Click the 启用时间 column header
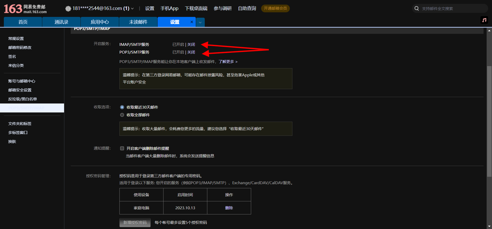Screen dimensions: 492x229 tap(185, 195)
